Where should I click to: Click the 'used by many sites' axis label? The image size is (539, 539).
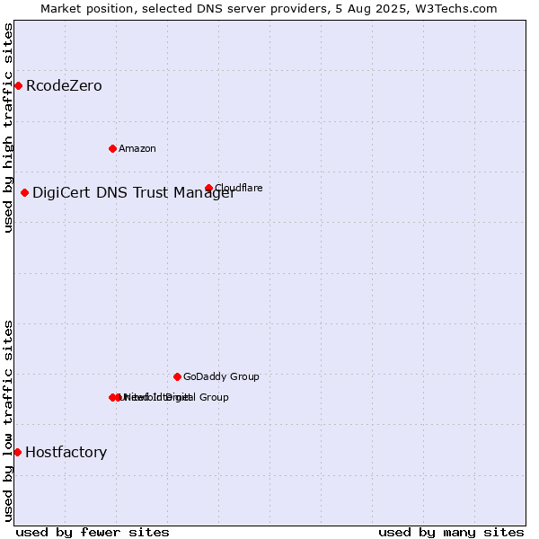point(451,533)
